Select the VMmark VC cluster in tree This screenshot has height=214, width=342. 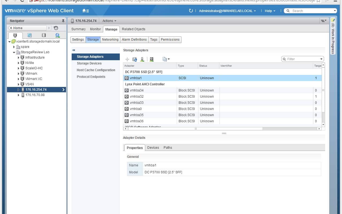(34, 79)
